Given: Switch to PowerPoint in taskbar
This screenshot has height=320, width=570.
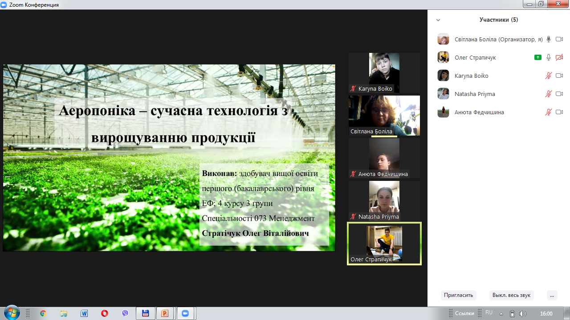Looking at the screenshot, I should pos(165,313).
